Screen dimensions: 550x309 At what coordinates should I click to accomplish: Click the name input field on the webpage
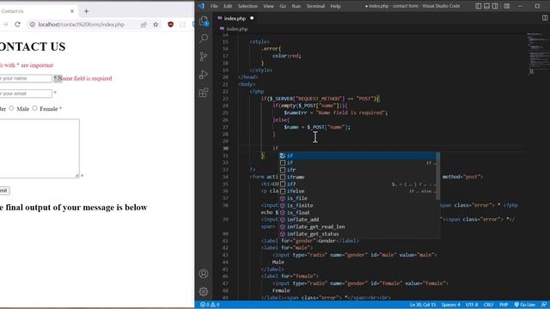pos(25,78)
